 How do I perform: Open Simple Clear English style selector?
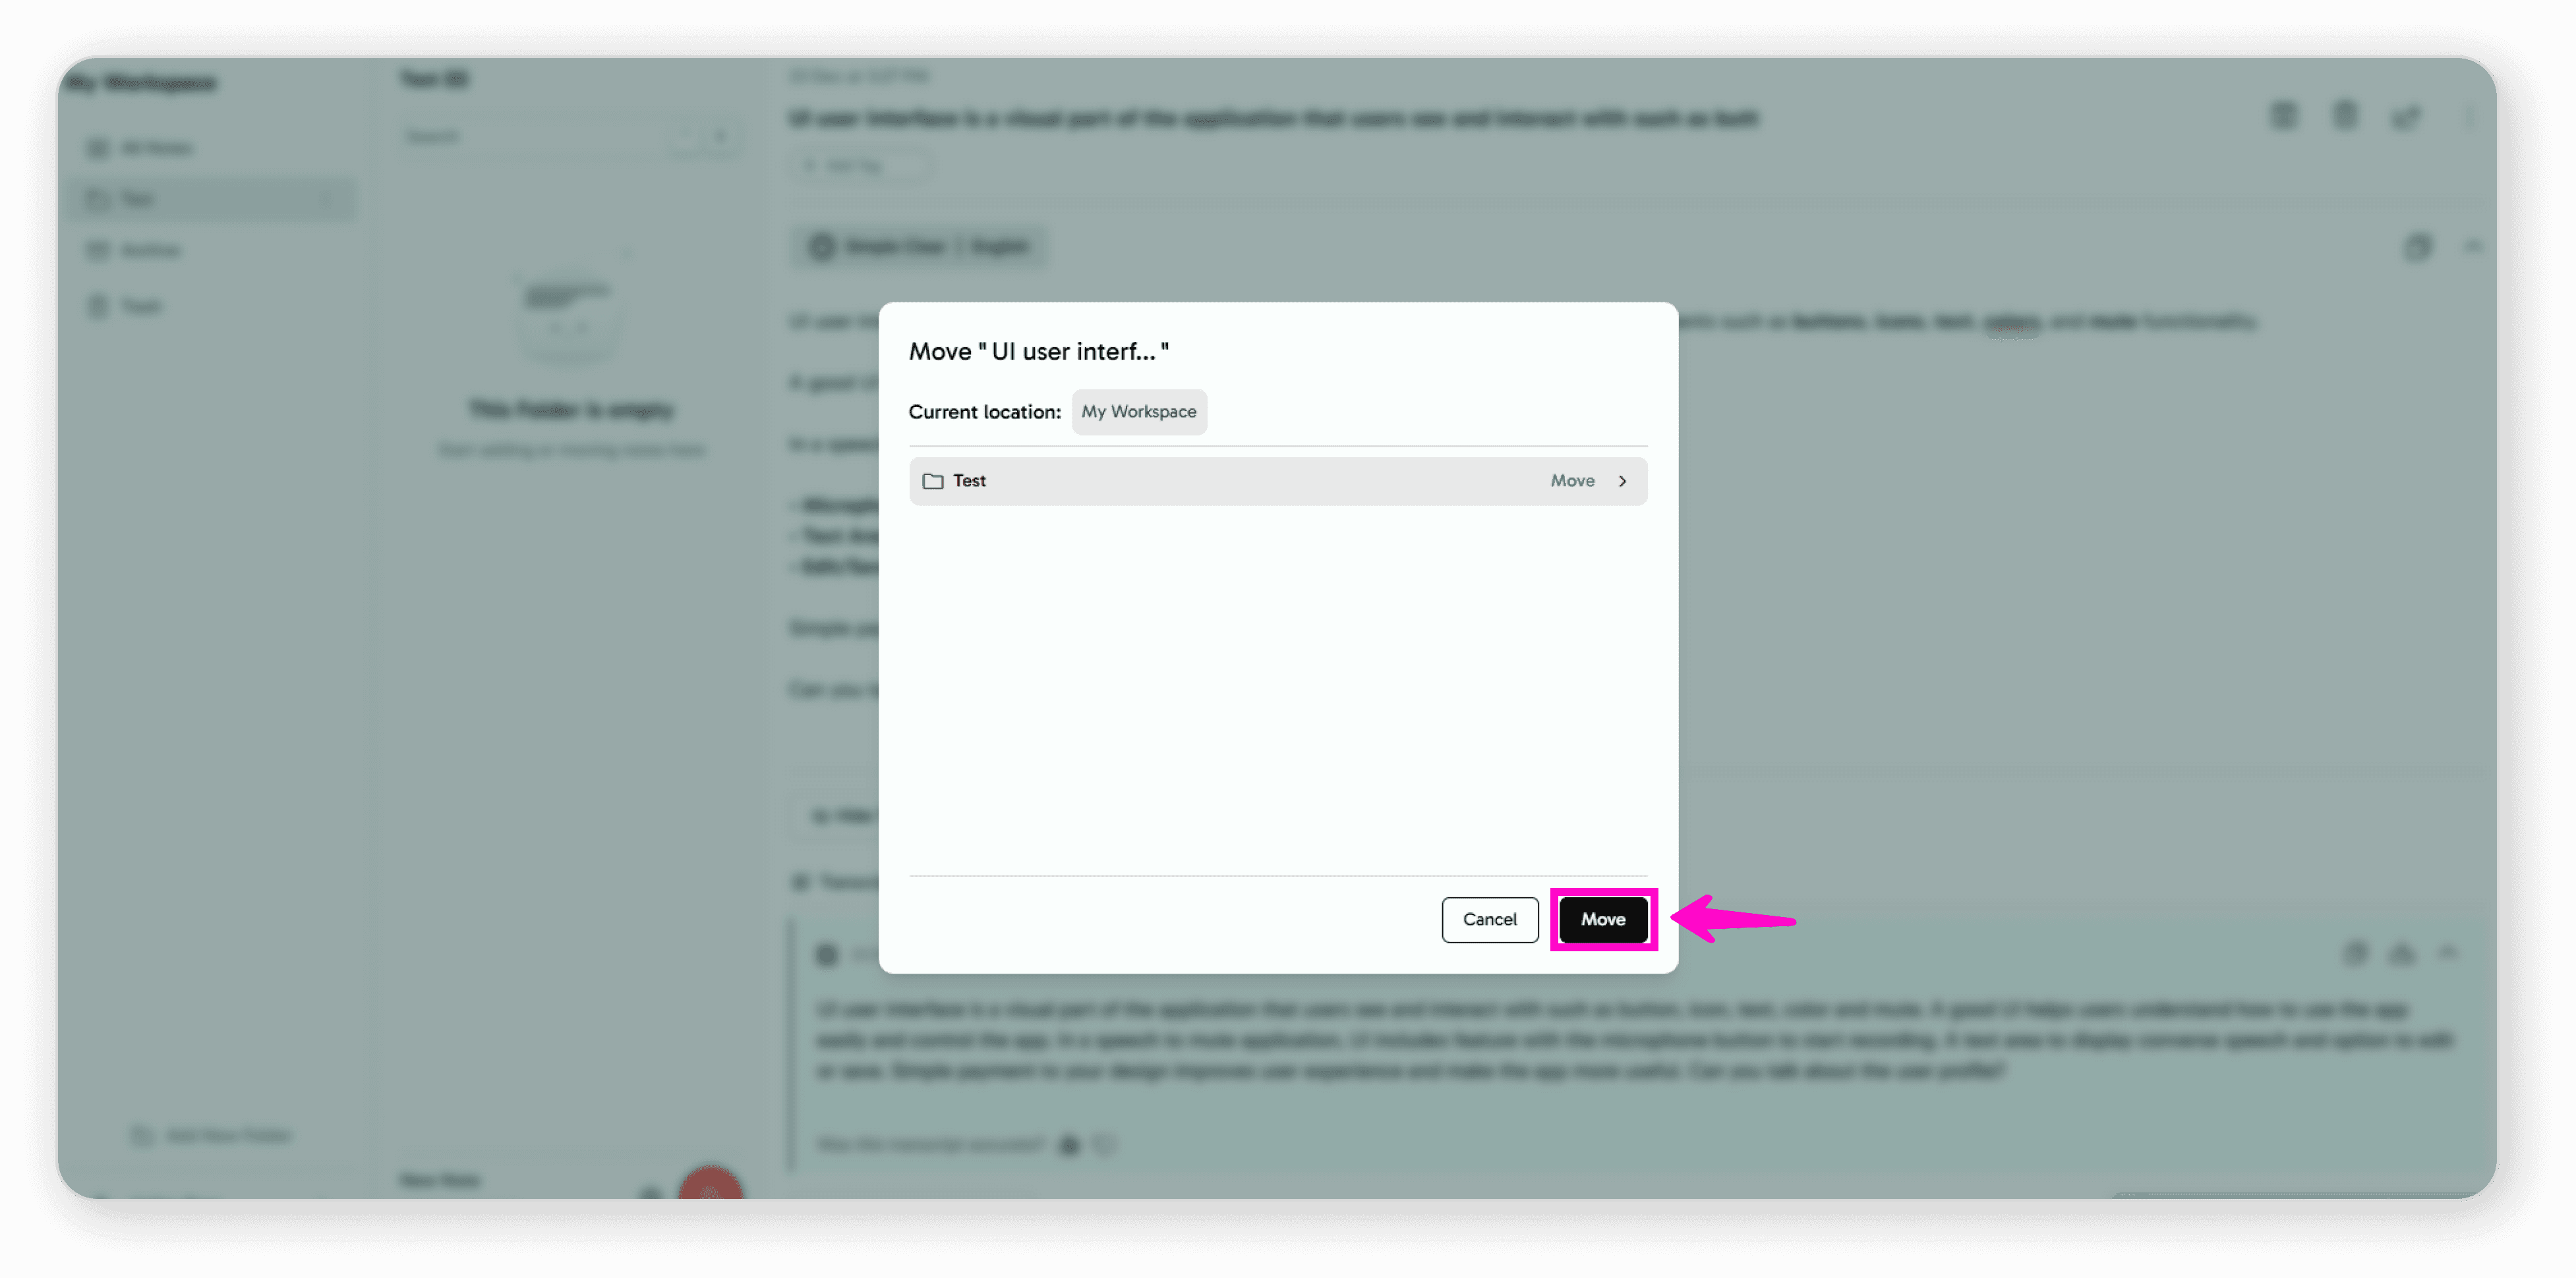[920, 247]
